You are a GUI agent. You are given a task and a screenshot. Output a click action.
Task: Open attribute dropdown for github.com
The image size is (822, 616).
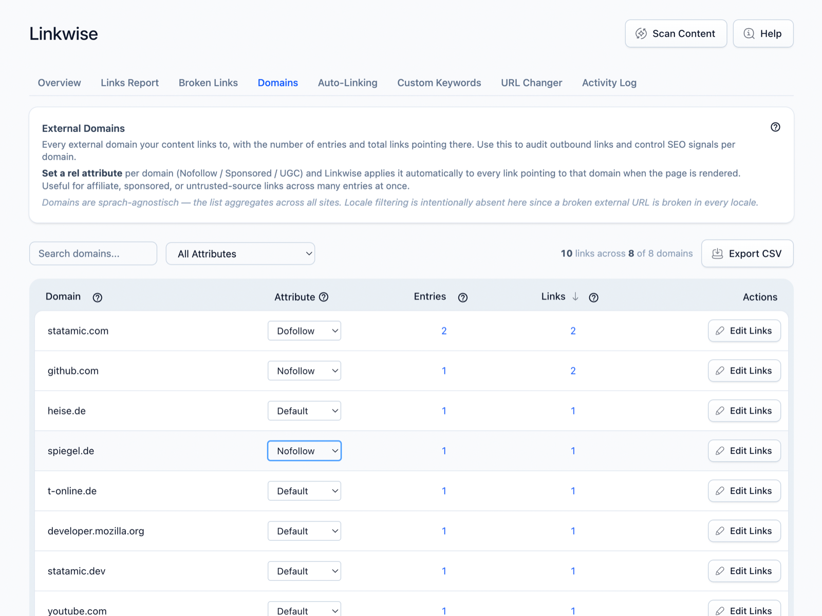coord(304,371)
